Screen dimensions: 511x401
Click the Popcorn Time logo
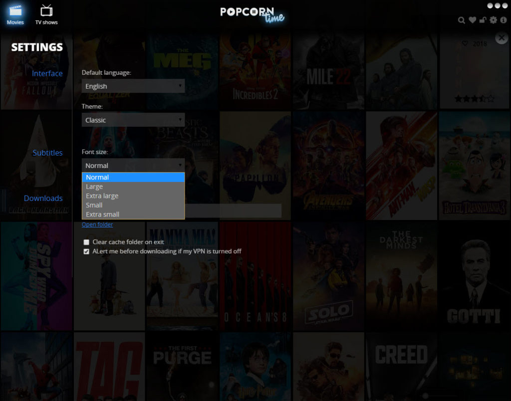[x=252, y=14]
